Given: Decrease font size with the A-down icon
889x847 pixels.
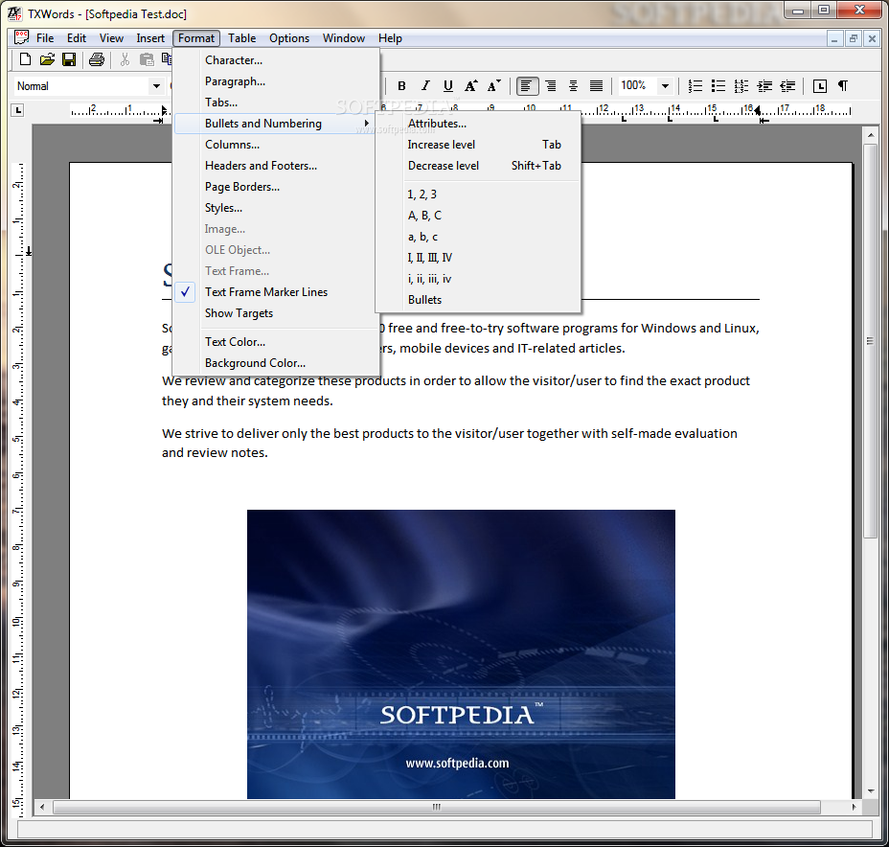Looking at the screenshot, I should tap(493, 86).
